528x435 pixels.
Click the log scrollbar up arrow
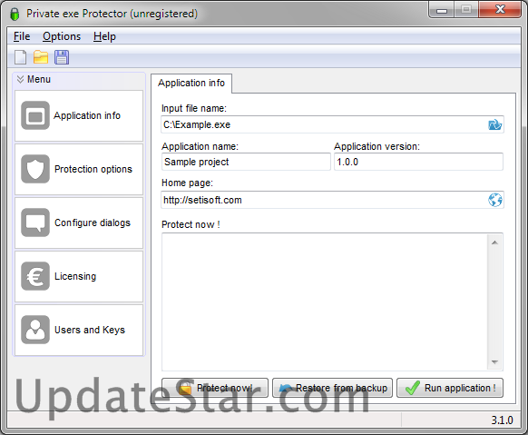(494, 242)
